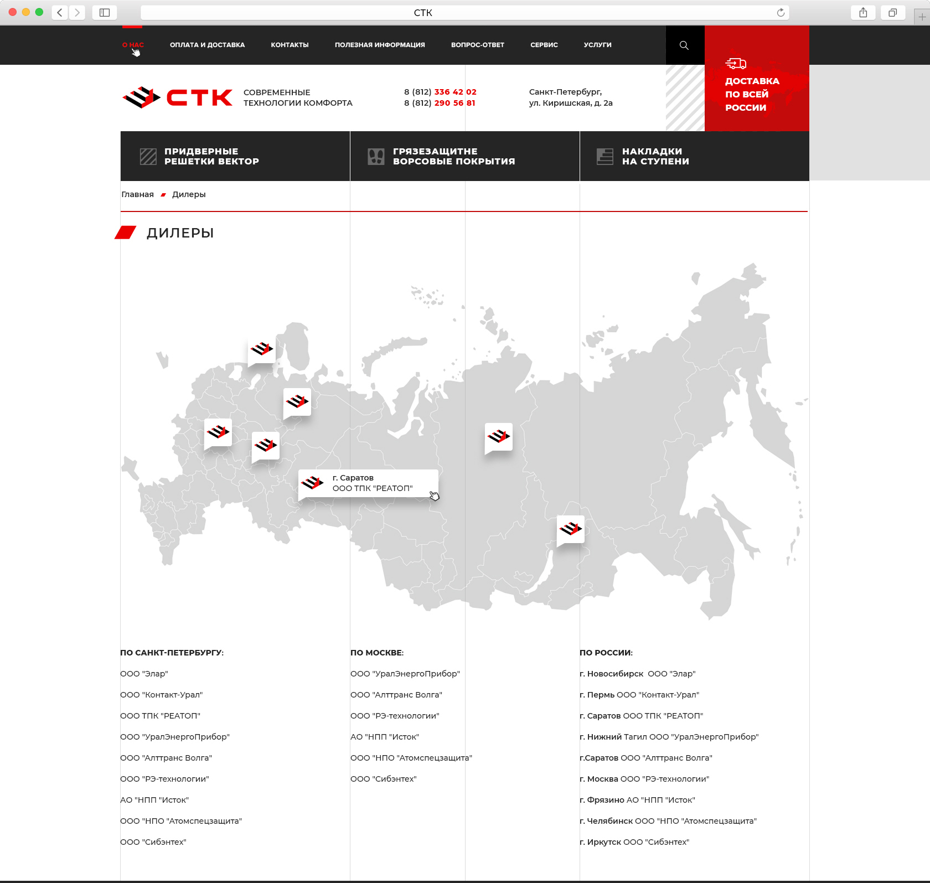Select ООО "УралЭнергоПрибор" in the Saint Petersburg list

pos(175,737)
